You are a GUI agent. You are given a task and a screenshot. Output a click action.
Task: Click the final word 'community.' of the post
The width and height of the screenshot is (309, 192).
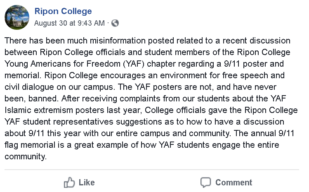[26, 156]
